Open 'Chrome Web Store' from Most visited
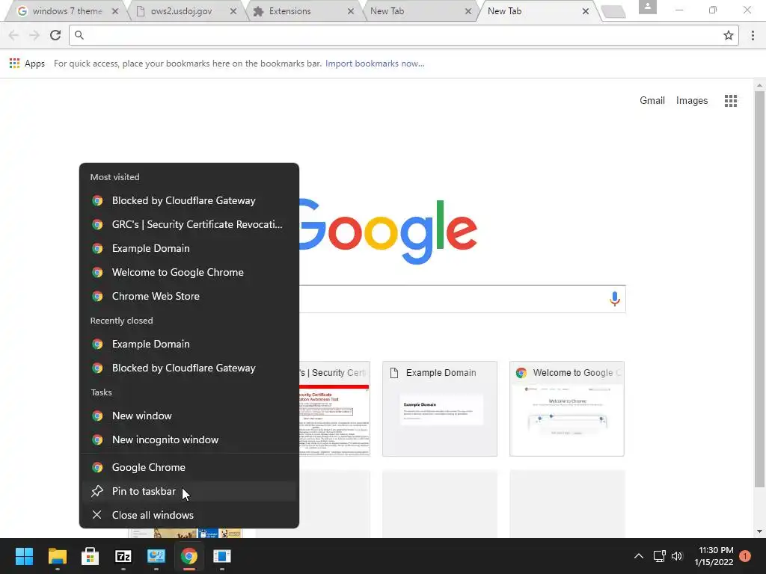766x574 pixels. click(x=189, y=296)
